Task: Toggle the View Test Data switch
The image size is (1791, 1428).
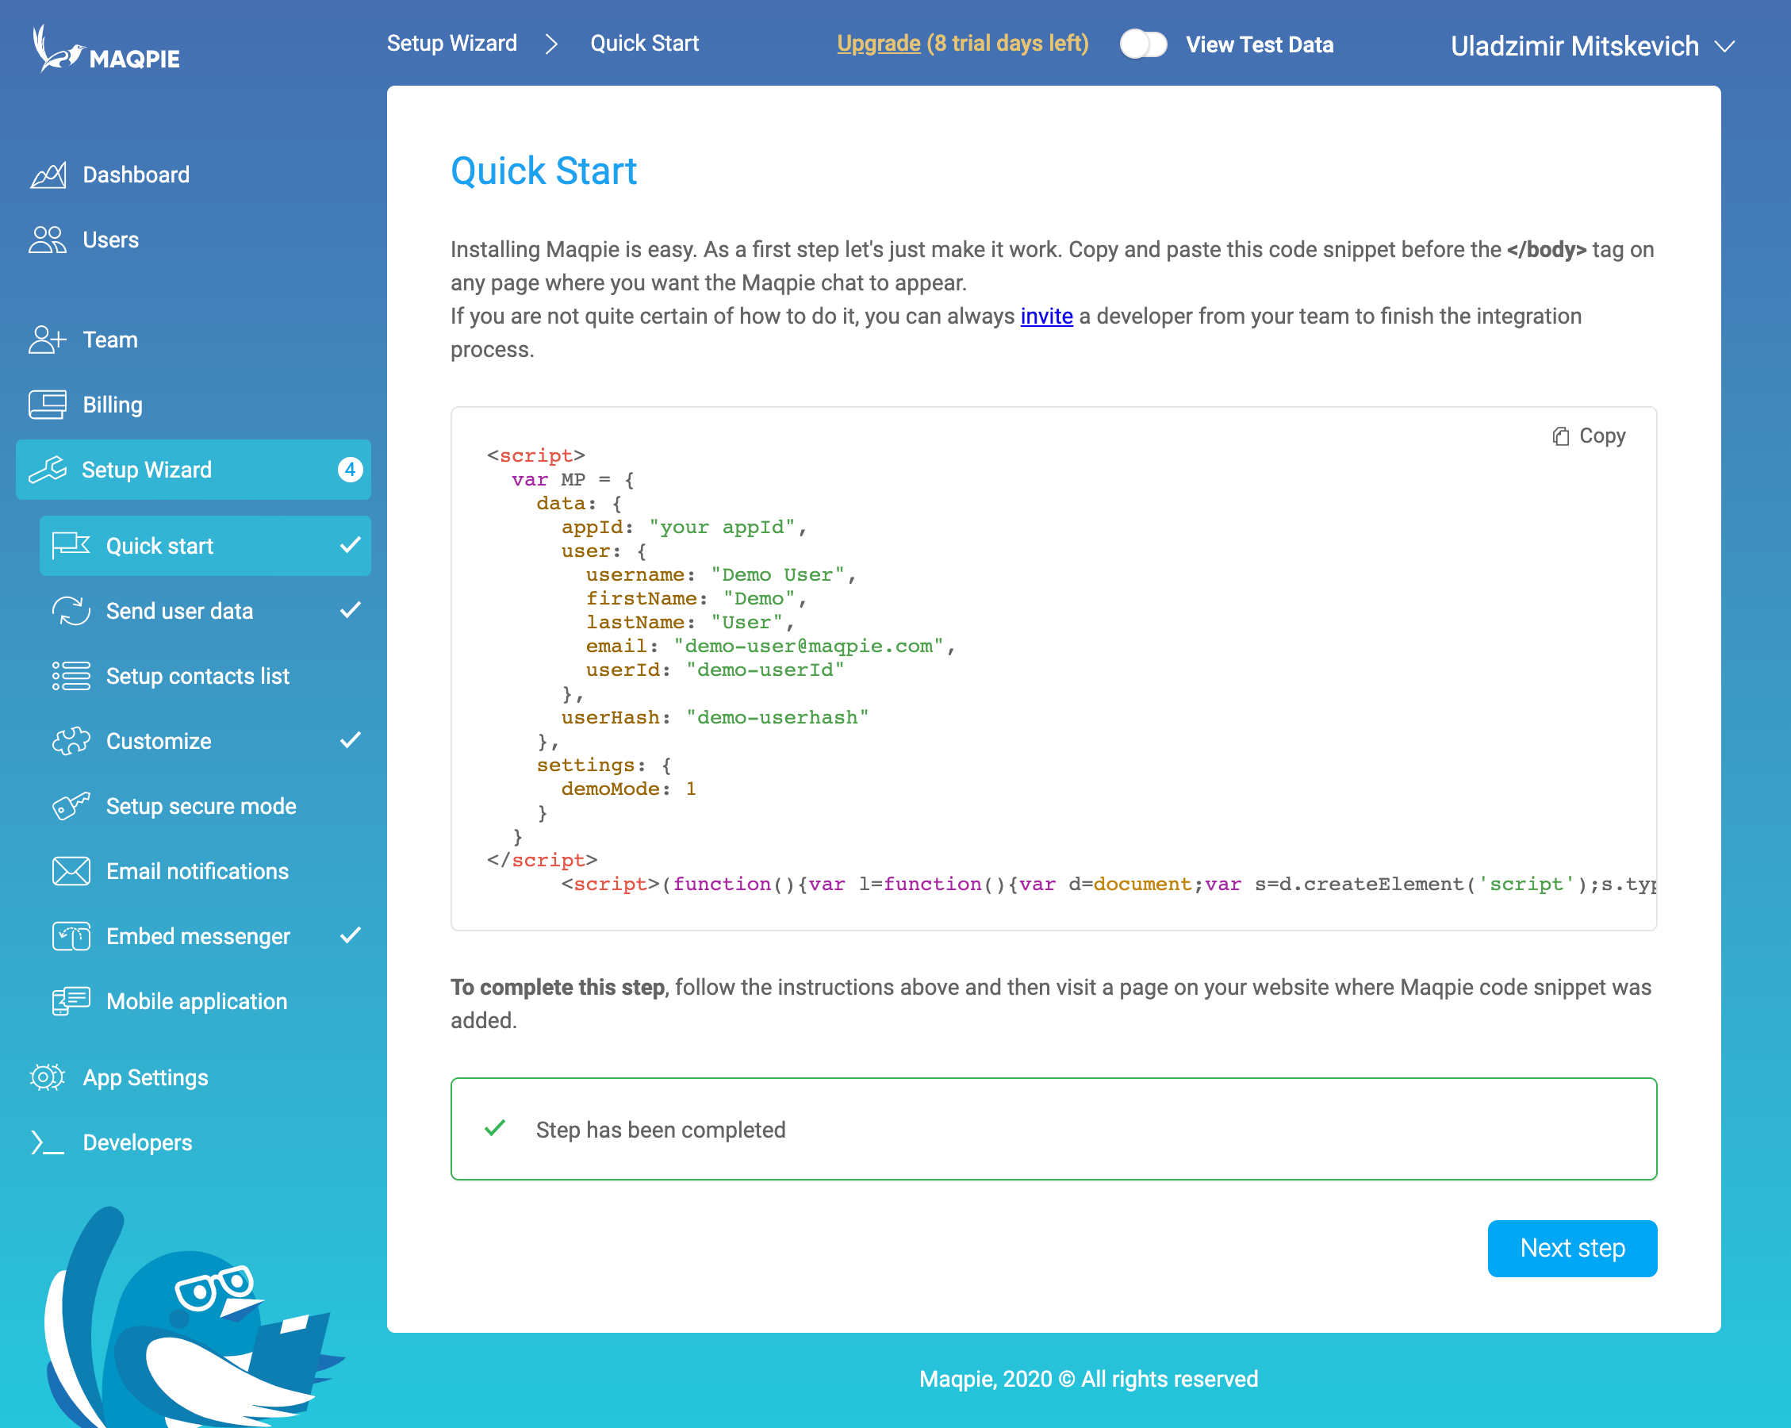Action: tap(1143, 44)
